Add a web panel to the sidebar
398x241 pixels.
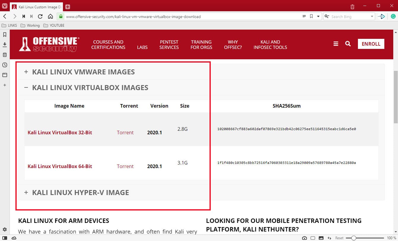(x=5, y=85)
